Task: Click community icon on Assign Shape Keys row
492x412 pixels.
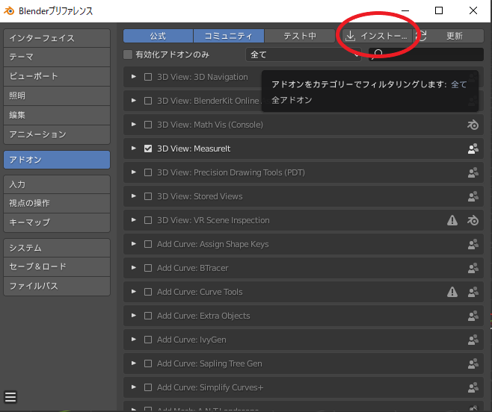Action: click(x=473, y=244)
